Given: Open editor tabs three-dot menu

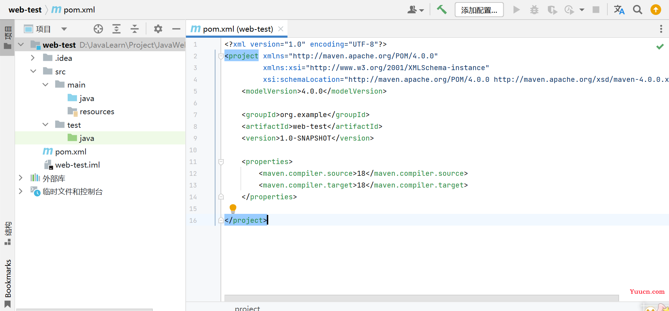Looking at the screenshot, I should coord(661,29).
